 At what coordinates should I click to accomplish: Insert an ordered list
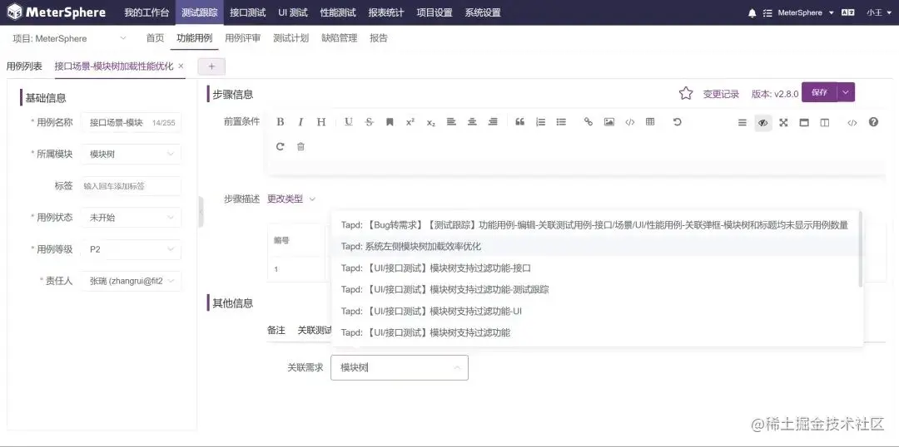541,122
